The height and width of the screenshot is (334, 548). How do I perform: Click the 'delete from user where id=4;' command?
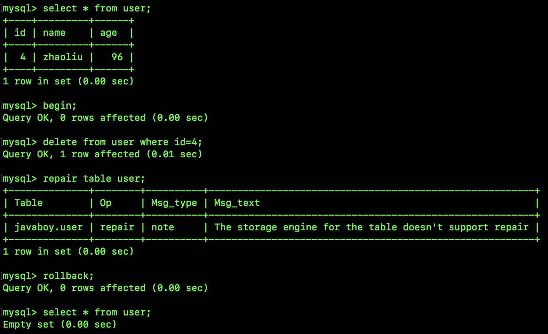click(123, 142)
